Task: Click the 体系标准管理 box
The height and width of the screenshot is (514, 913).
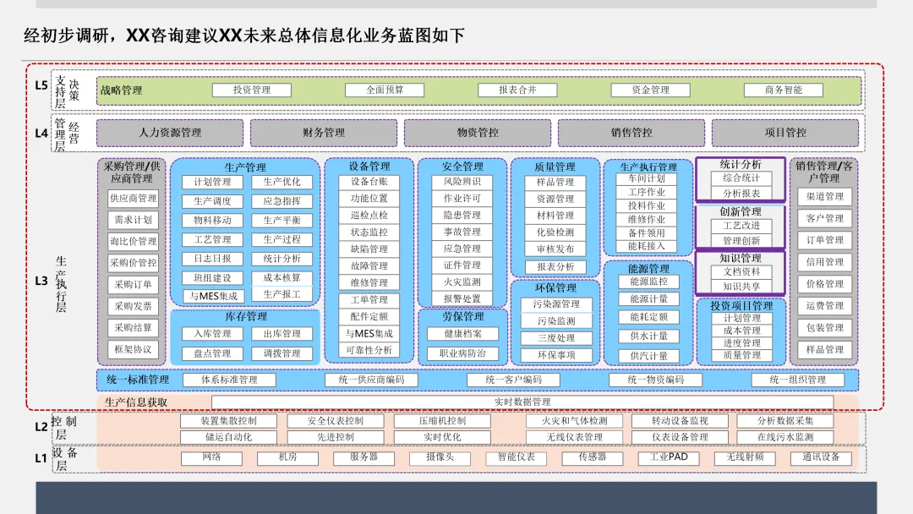Action: point(229,380)
